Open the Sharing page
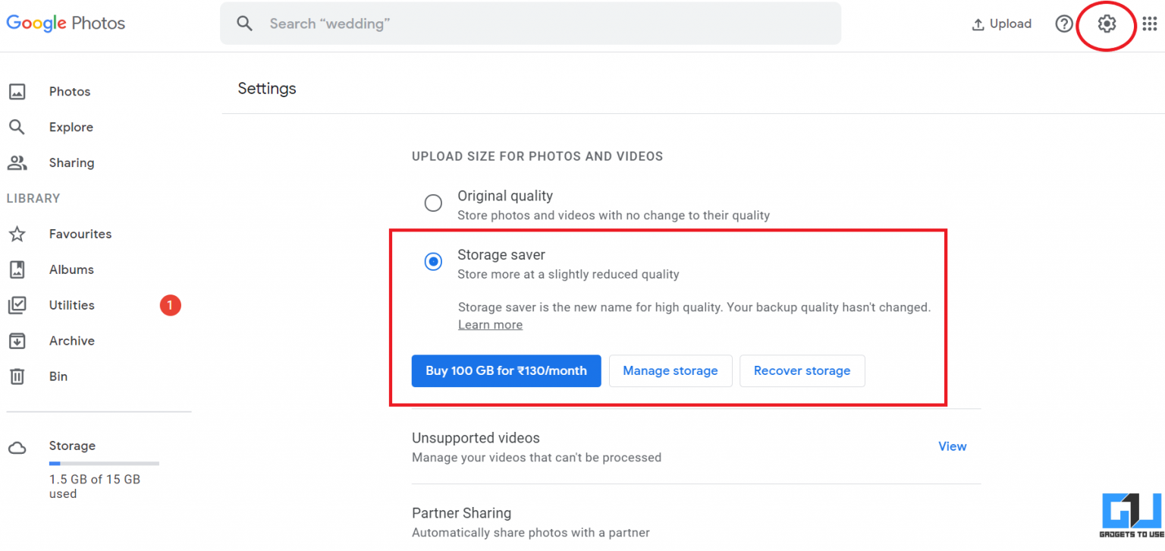The image size is (1165, 551). tap(71, 162)
